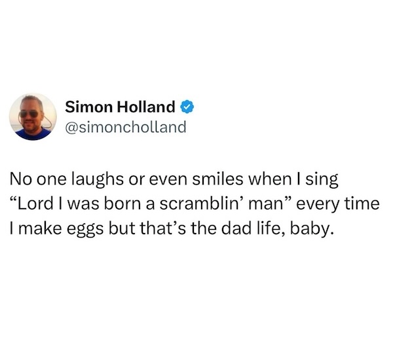
Task: Click the word "born" in the lyric
Action: click(122, 204)
